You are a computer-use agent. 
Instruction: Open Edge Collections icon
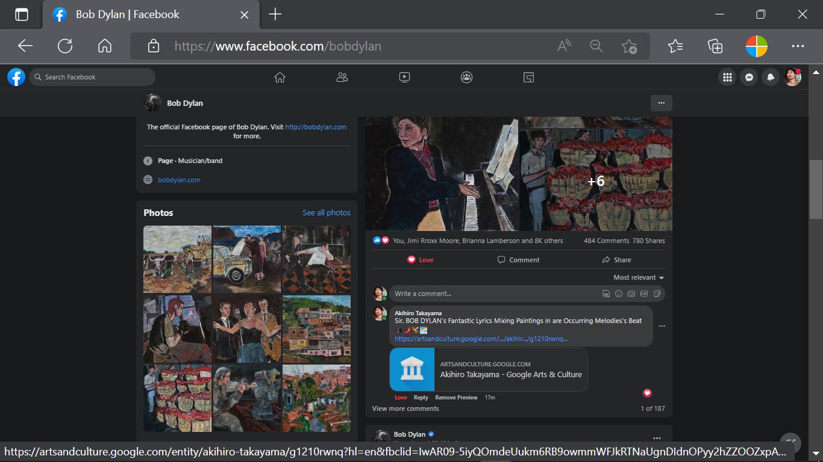tap(715, 46)
